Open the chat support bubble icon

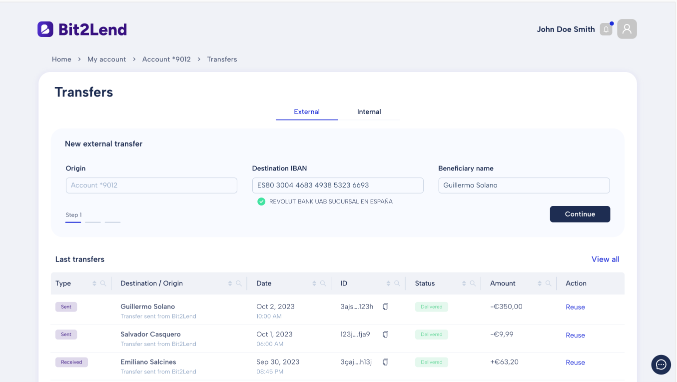[661, 364]
